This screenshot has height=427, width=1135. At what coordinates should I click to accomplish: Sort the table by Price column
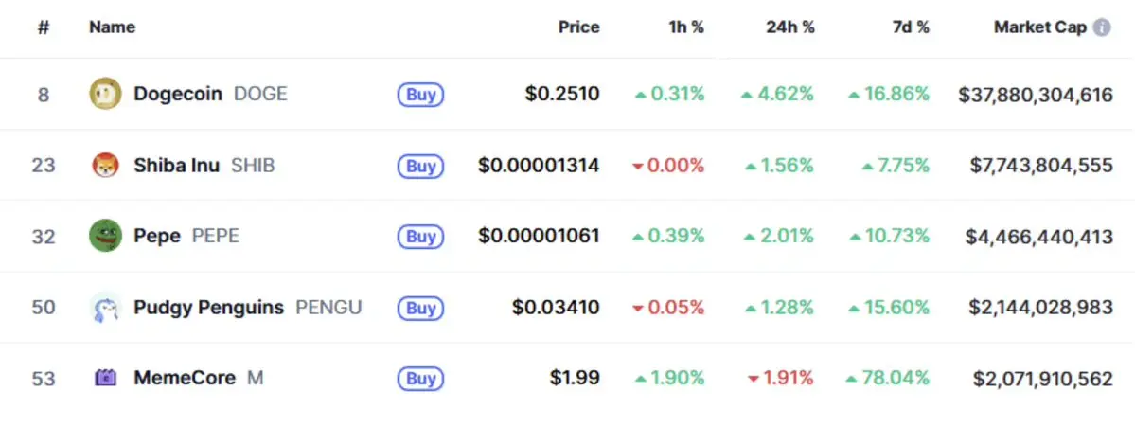(x=579, y=27)
